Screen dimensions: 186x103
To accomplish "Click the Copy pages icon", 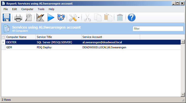I will point(98,18).
